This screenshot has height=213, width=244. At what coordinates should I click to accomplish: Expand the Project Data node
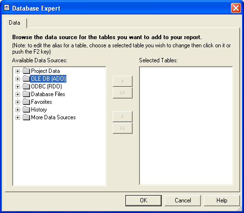17,71
